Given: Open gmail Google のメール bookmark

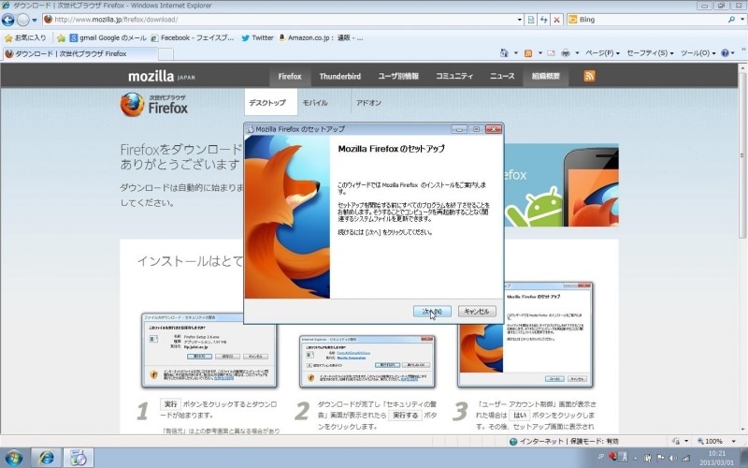Looking at the screenshot, I should [x=108, y=37].
